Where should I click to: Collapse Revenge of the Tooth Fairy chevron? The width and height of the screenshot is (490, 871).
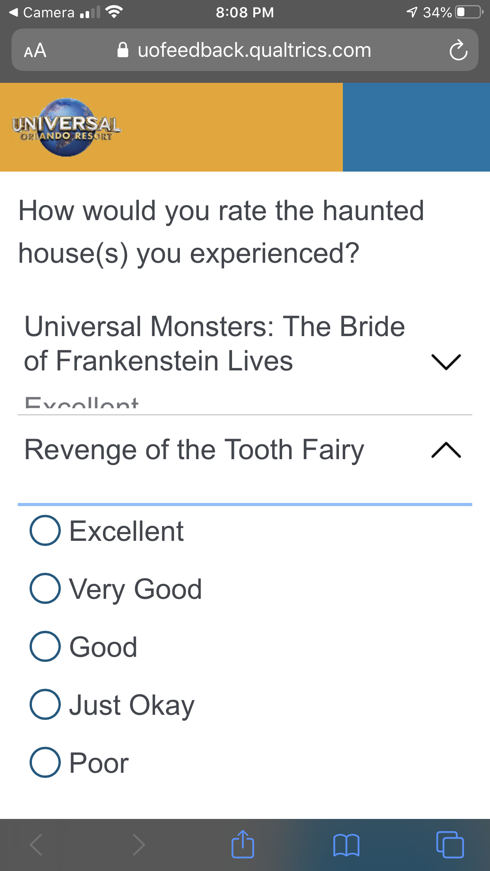(446, 450)
